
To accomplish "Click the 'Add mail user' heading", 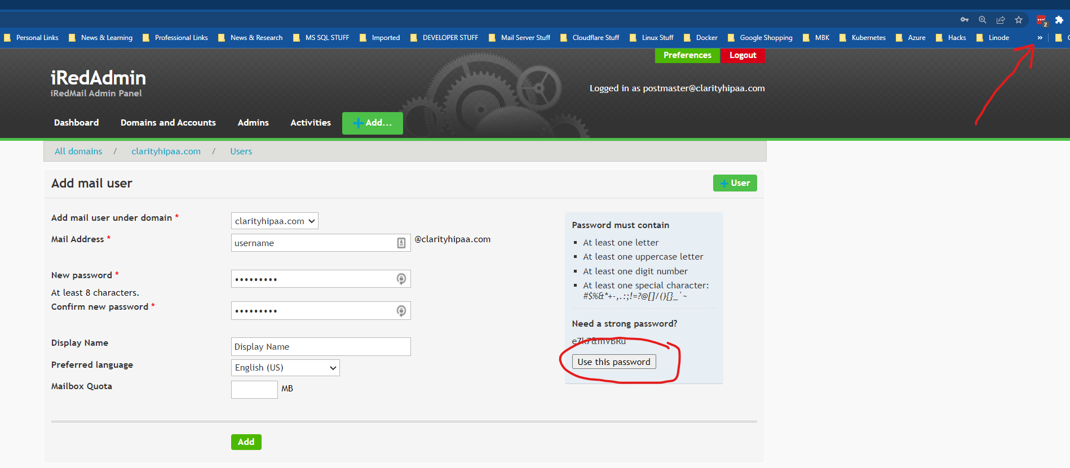I will click(x=92, y=184).
